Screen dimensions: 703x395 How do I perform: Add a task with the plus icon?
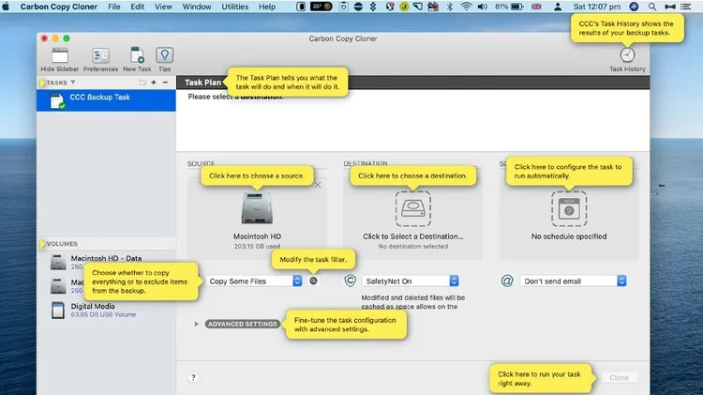coord(154,83)
